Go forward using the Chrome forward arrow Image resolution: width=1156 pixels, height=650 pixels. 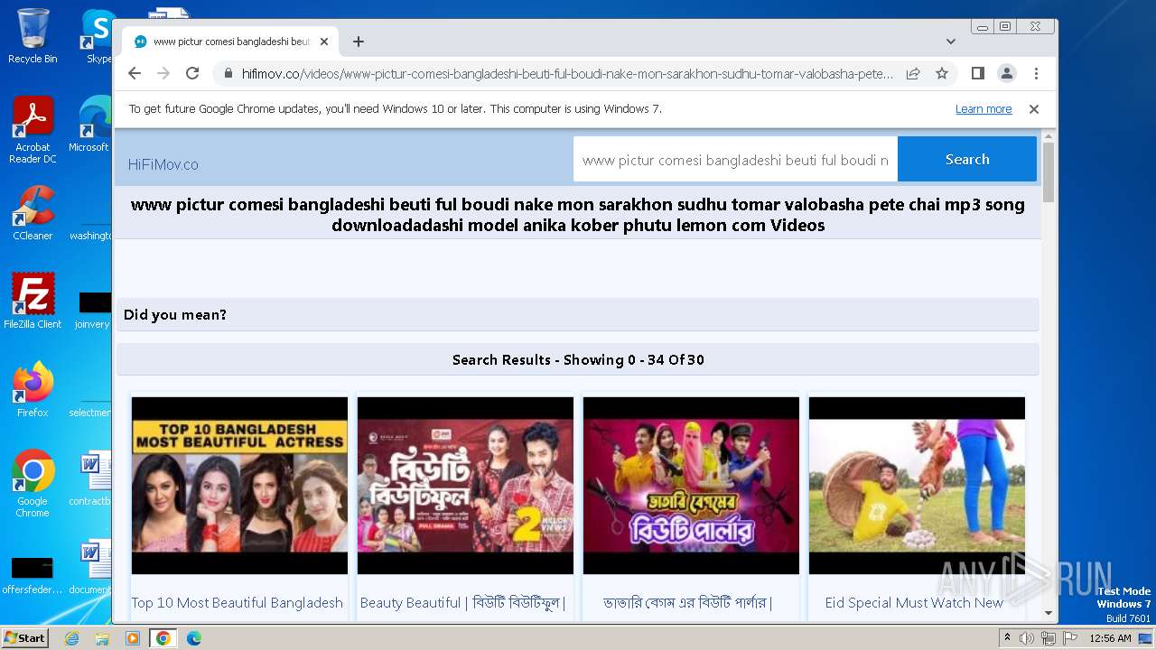(x=163, y=73)
